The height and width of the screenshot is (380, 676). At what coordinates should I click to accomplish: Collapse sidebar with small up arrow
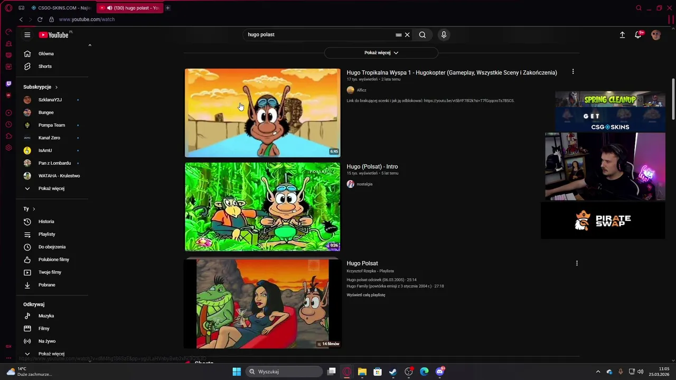pyautogui.click(x=90, y=45)
